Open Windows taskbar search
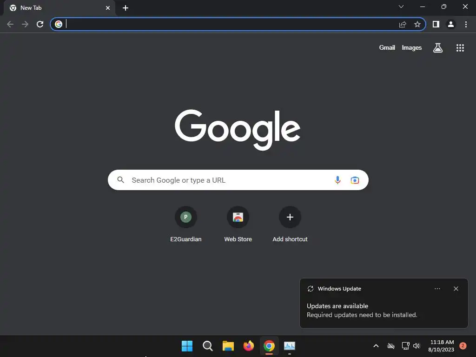The image size is (476, 357). pos(208,346)
